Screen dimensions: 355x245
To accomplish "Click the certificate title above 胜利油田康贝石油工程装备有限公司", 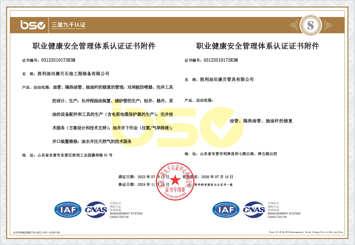I will click(94, 46).
